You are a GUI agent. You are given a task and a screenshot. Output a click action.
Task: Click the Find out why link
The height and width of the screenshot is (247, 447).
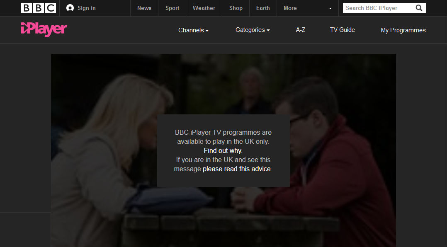pos(223,151)
